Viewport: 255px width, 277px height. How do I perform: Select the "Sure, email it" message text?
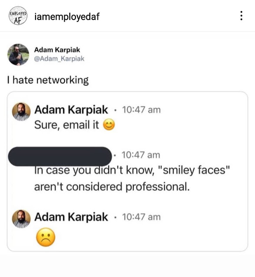coord(66,125)
